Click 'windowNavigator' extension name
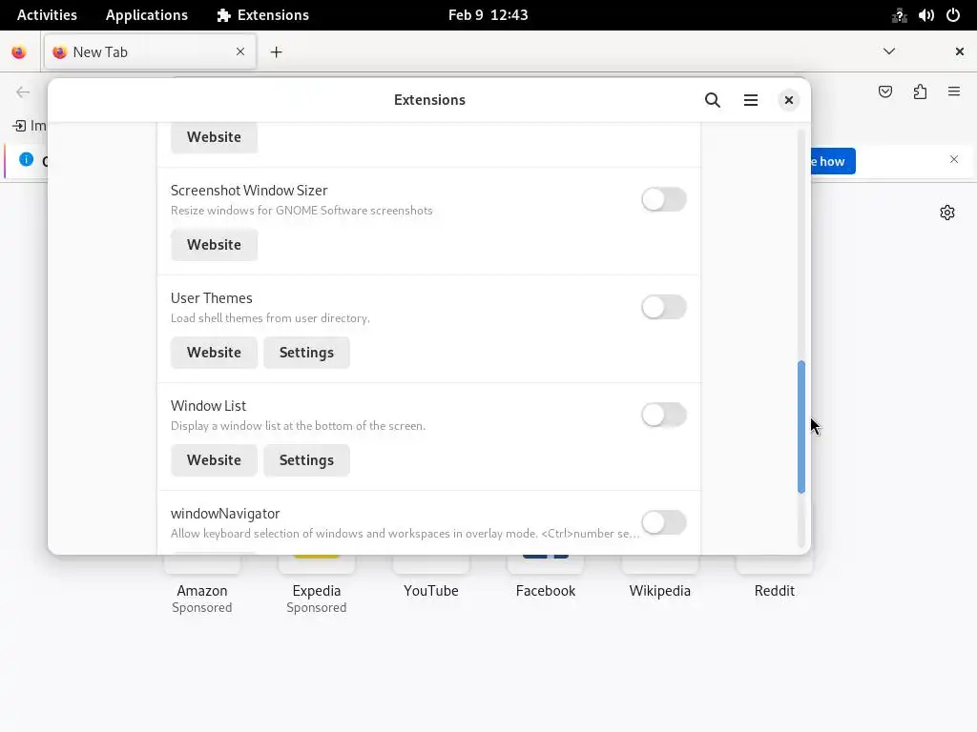Viewport: 977px width, 732px height. point(225,514)
